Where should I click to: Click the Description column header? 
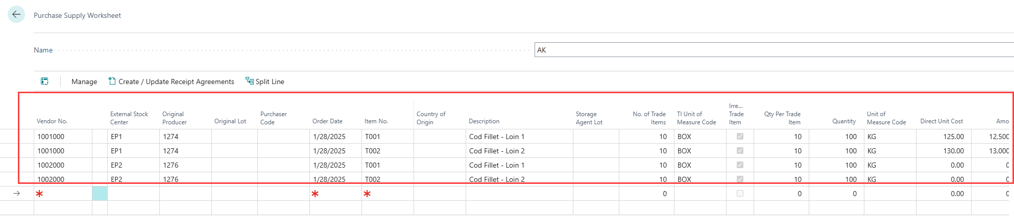click(x=484, y=121)
